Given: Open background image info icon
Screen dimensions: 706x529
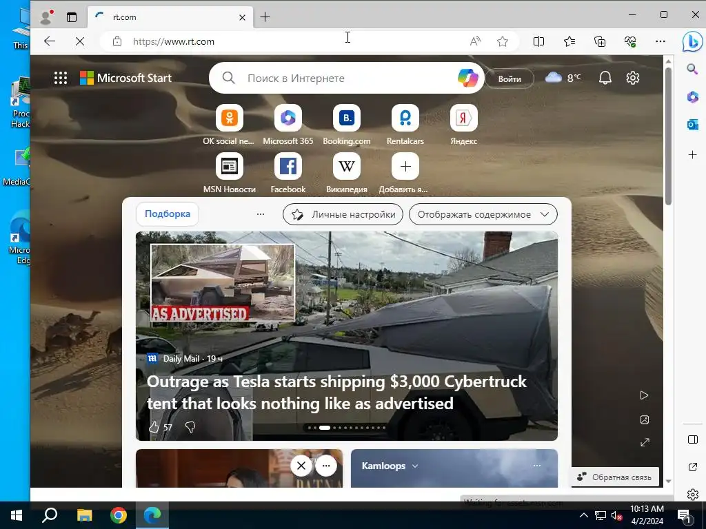Looking at the screenshot, I should click(645, 419).
